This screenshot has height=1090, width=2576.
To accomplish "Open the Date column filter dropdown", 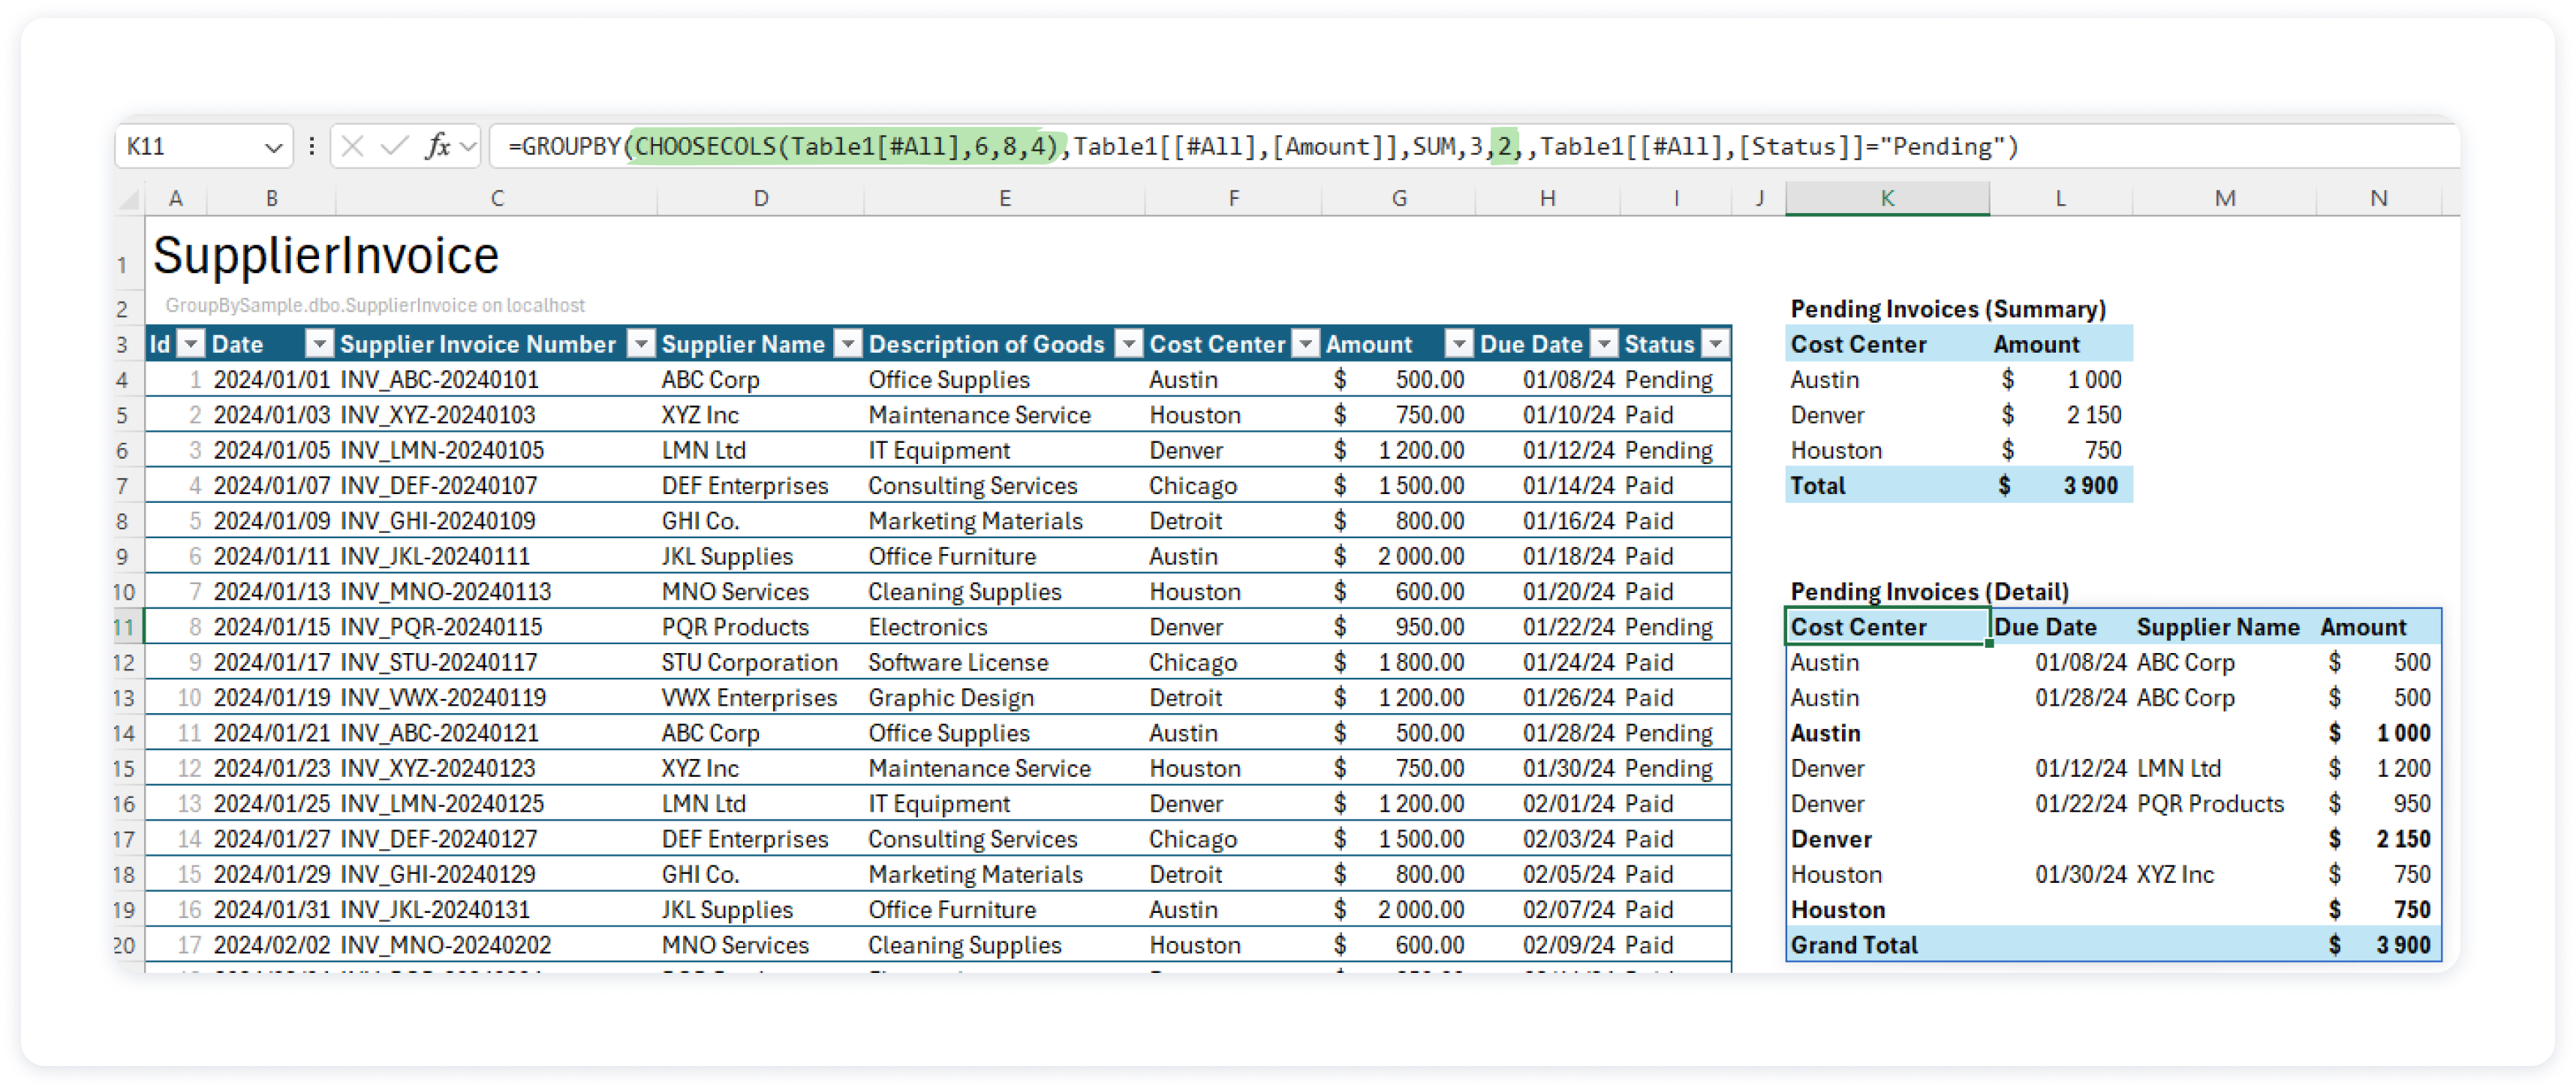I will 320,344.
